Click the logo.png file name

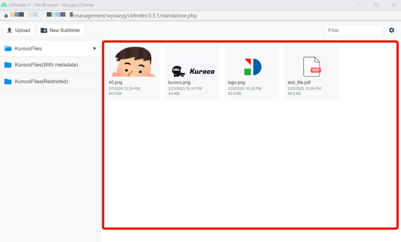(237, 82)
